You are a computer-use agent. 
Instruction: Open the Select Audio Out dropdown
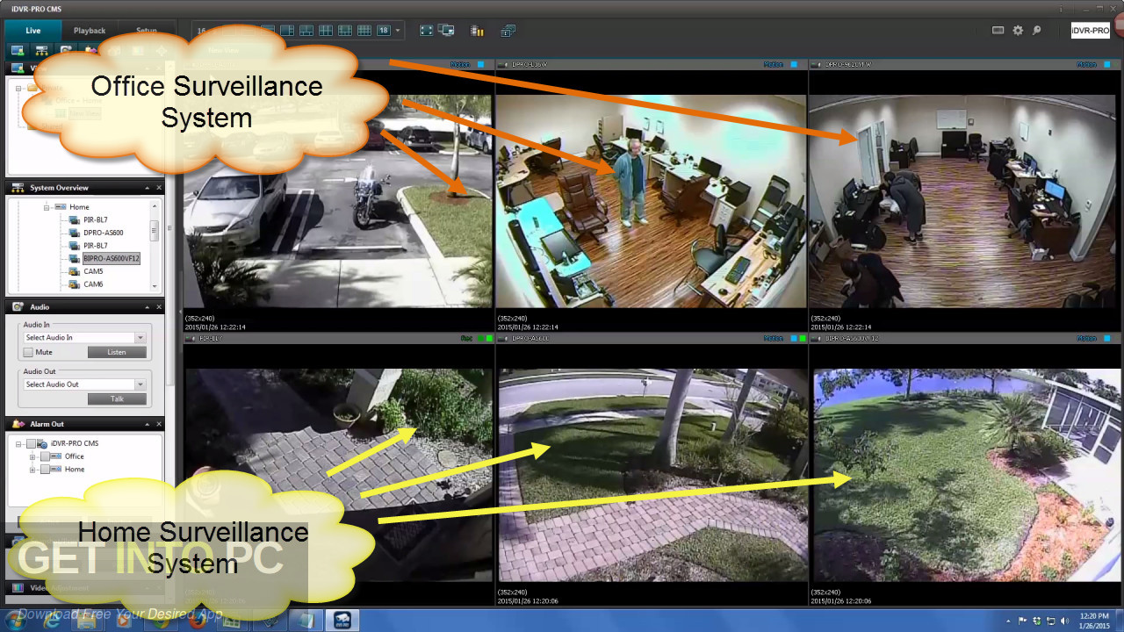click(x=140, y=384)
